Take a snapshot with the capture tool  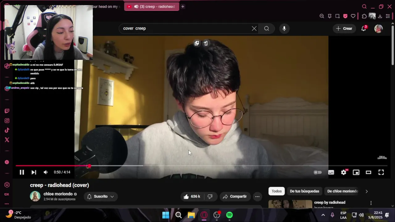point(337,16)
